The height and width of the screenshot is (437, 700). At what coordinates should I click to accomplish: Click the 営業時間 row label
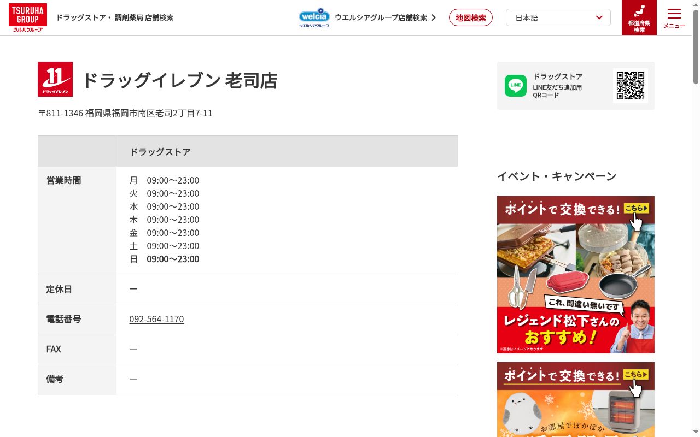click(63, 180)
